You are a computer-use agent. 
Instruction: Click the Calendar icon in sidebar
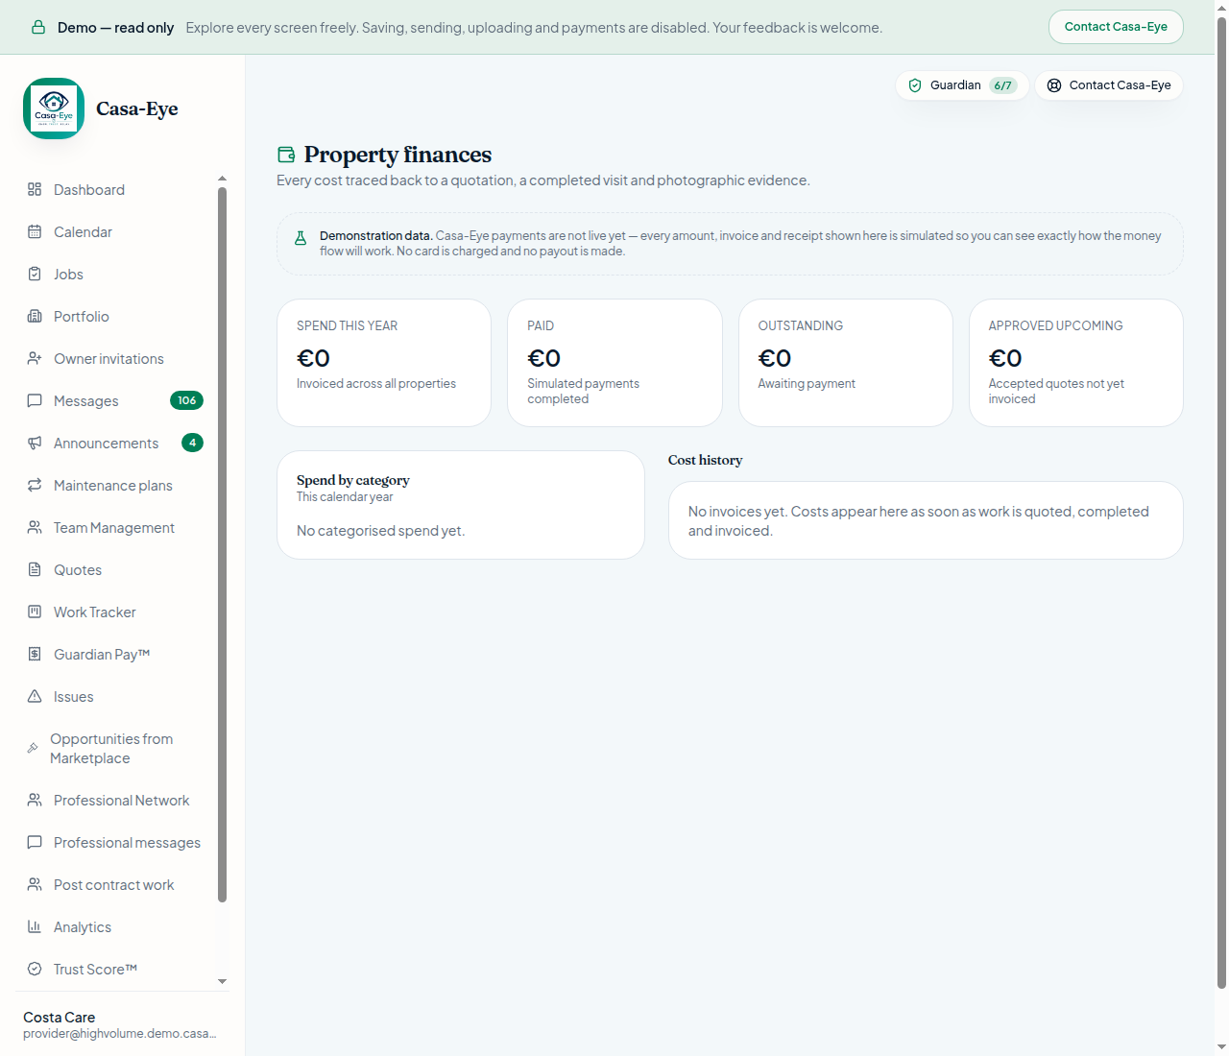tap(35, 231)
